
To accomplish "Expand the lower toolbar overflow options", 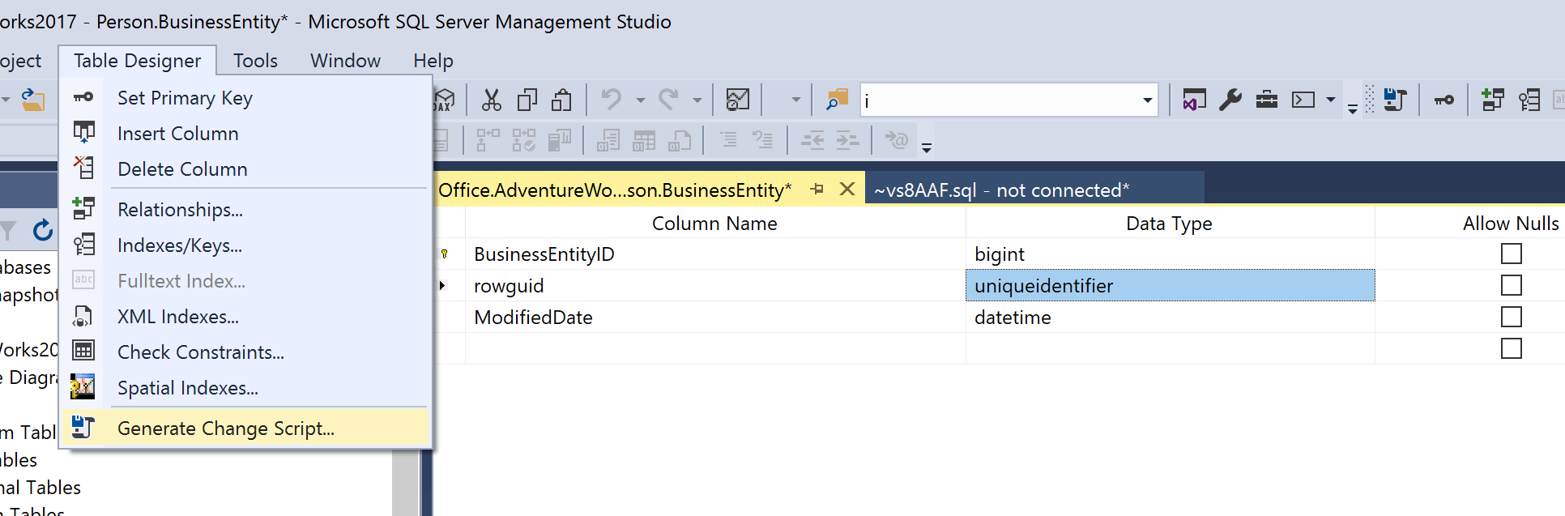I will (x=927, y=148).
